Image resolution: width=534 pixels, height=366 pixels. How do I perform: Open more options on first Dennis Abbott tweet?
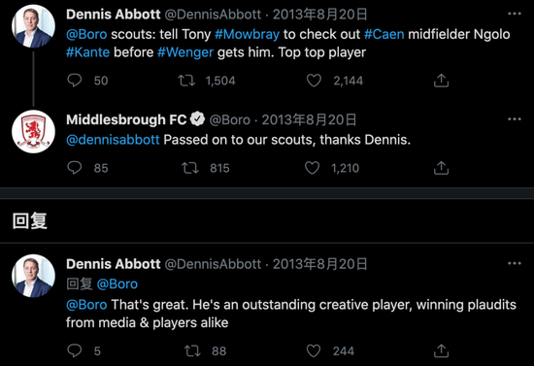pyautogui.click(x=515, y=14)
